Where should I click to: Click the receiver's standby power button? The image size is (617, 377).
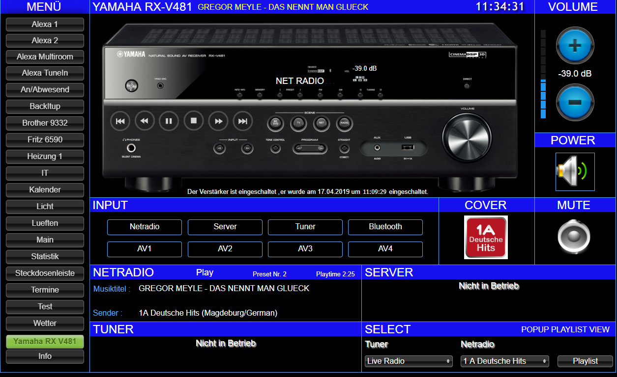point(132,86)
